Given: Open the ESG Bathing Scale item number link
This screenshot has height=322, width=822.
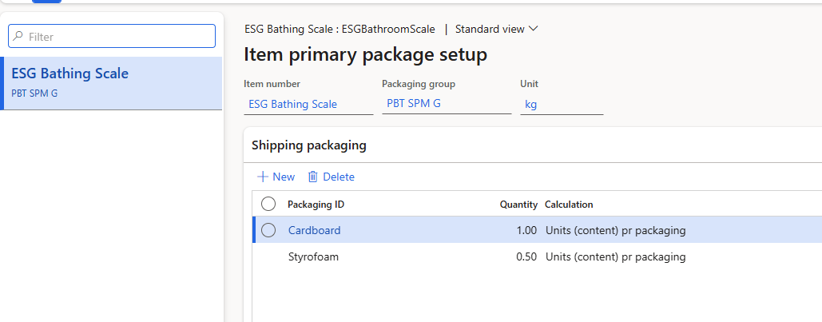Looking at the screenshot, I should pyautogui.click(x=292, y=104).
